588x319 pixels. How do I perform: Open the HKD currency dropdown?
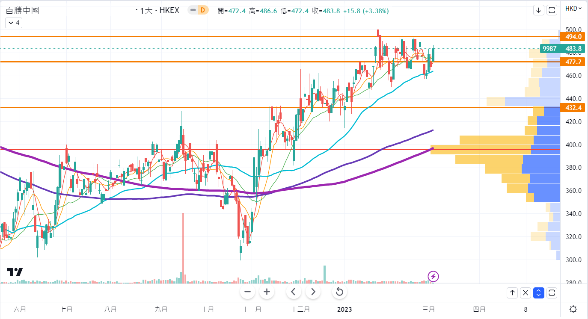tap(573, 8)
